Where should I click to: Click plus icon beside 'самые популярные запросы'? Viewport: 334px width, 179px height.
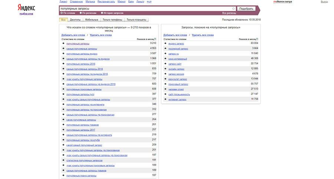[63, 48]
